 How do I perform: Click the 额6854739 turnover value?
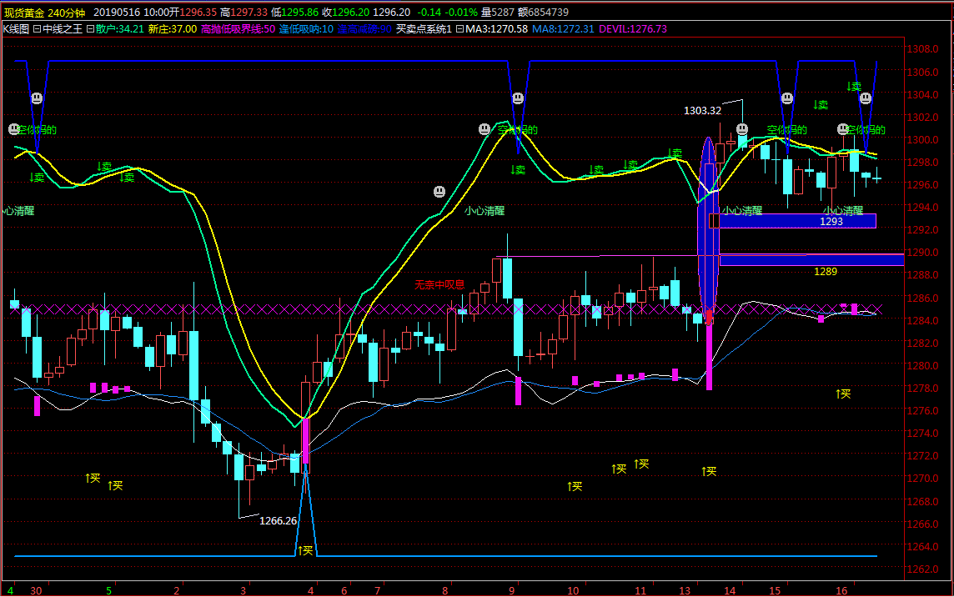tap(544, 13)
